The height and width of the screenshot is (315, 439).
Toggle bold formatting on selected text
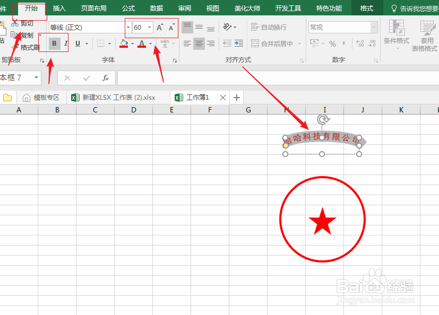point(54,43)
